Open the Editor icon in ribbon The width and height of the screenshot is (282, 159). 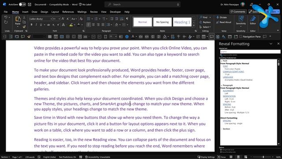[253, 19]
